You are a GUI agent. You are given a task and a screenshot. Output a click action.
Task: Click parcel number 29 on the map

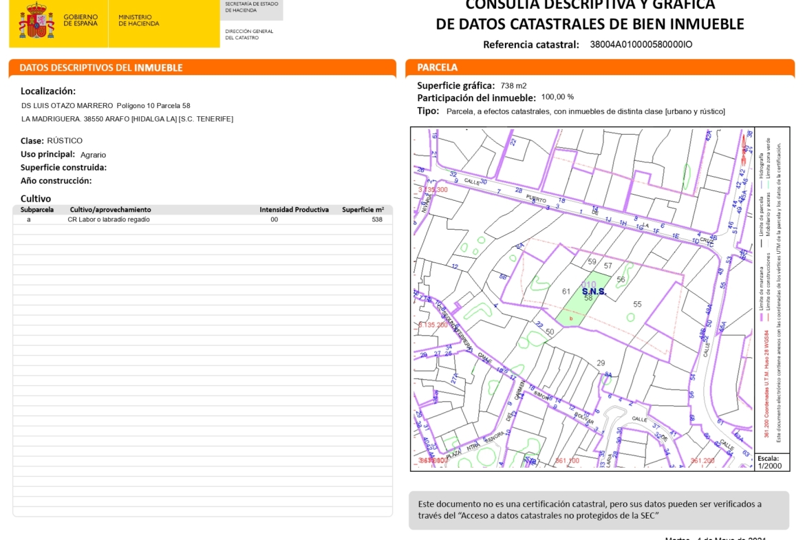600,363
